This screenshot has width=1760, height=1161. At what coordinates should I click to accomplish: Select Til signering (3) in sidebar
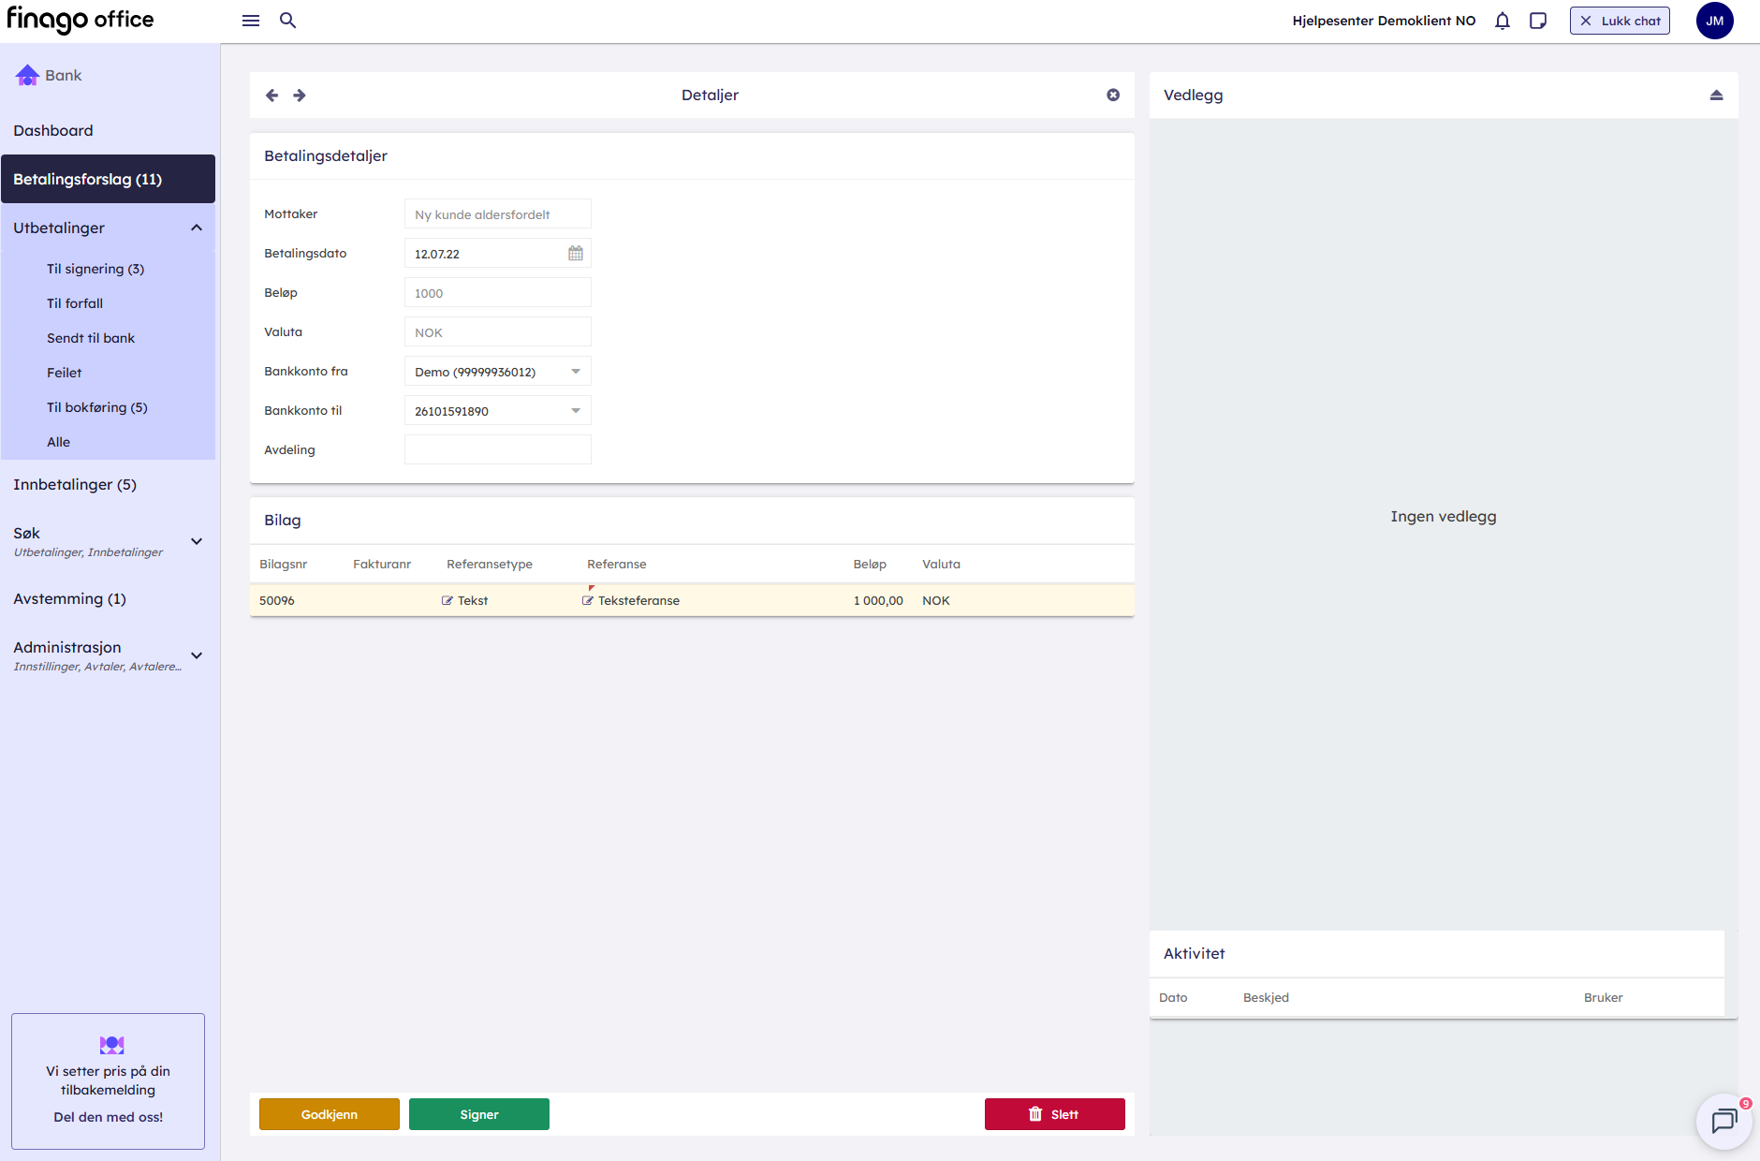click(x=95, y=269)
